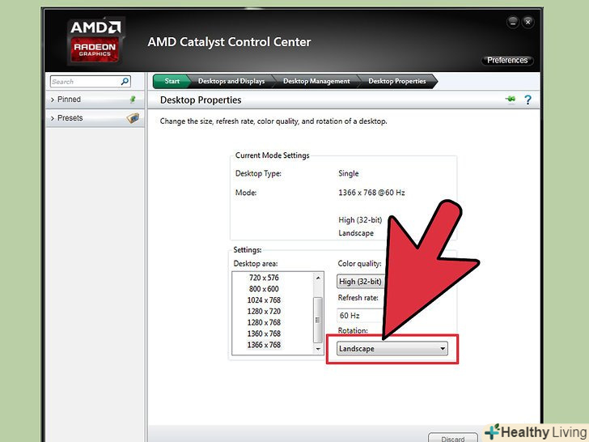Select 720 x 576 desktop area
The width and height of the screenshot is (589, 442).
264,278
